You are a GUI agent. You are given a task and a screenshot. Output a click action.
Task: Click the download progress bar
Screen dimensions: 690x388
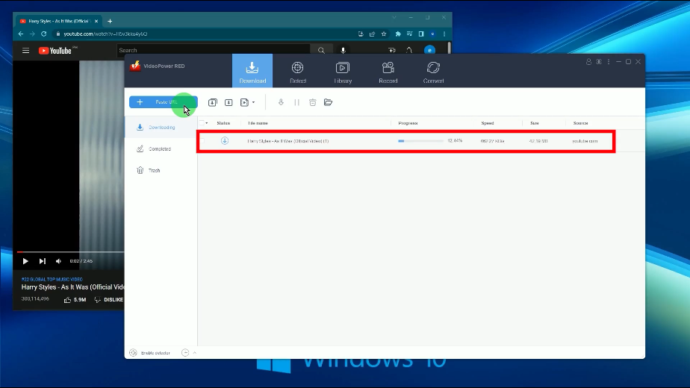tap(420, 141)
